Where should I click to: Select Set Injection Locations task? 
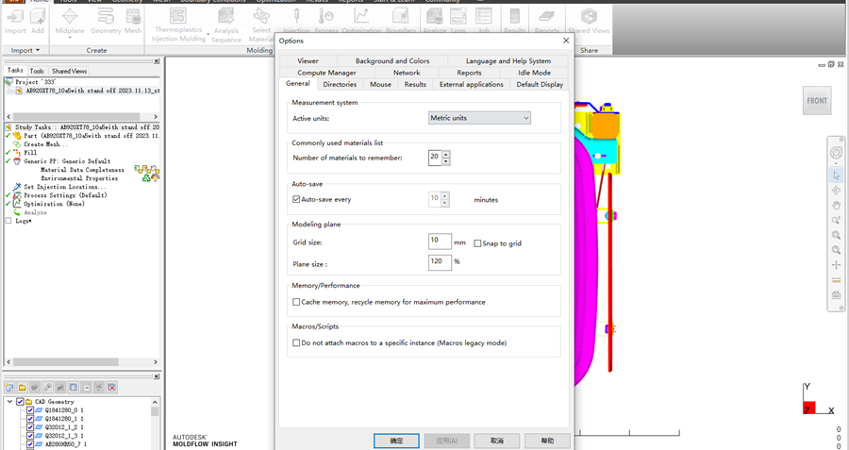(x=65, y=187)
